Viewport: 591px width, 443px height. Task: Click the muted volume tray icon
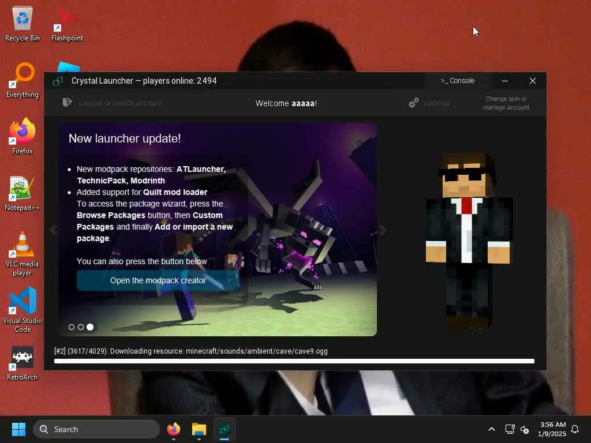[x=525, y=429]
